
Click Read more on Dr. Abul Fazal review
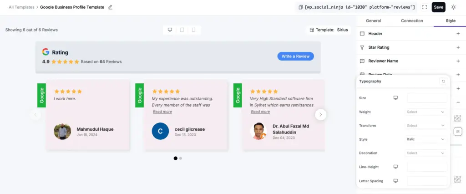pyautogui.click(x=260, y=112)
